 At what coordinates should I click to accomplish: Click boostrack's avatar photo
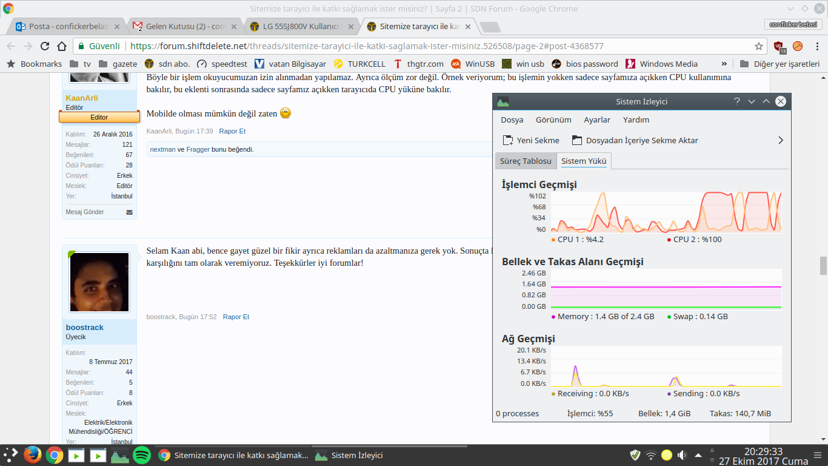(99, 282)
